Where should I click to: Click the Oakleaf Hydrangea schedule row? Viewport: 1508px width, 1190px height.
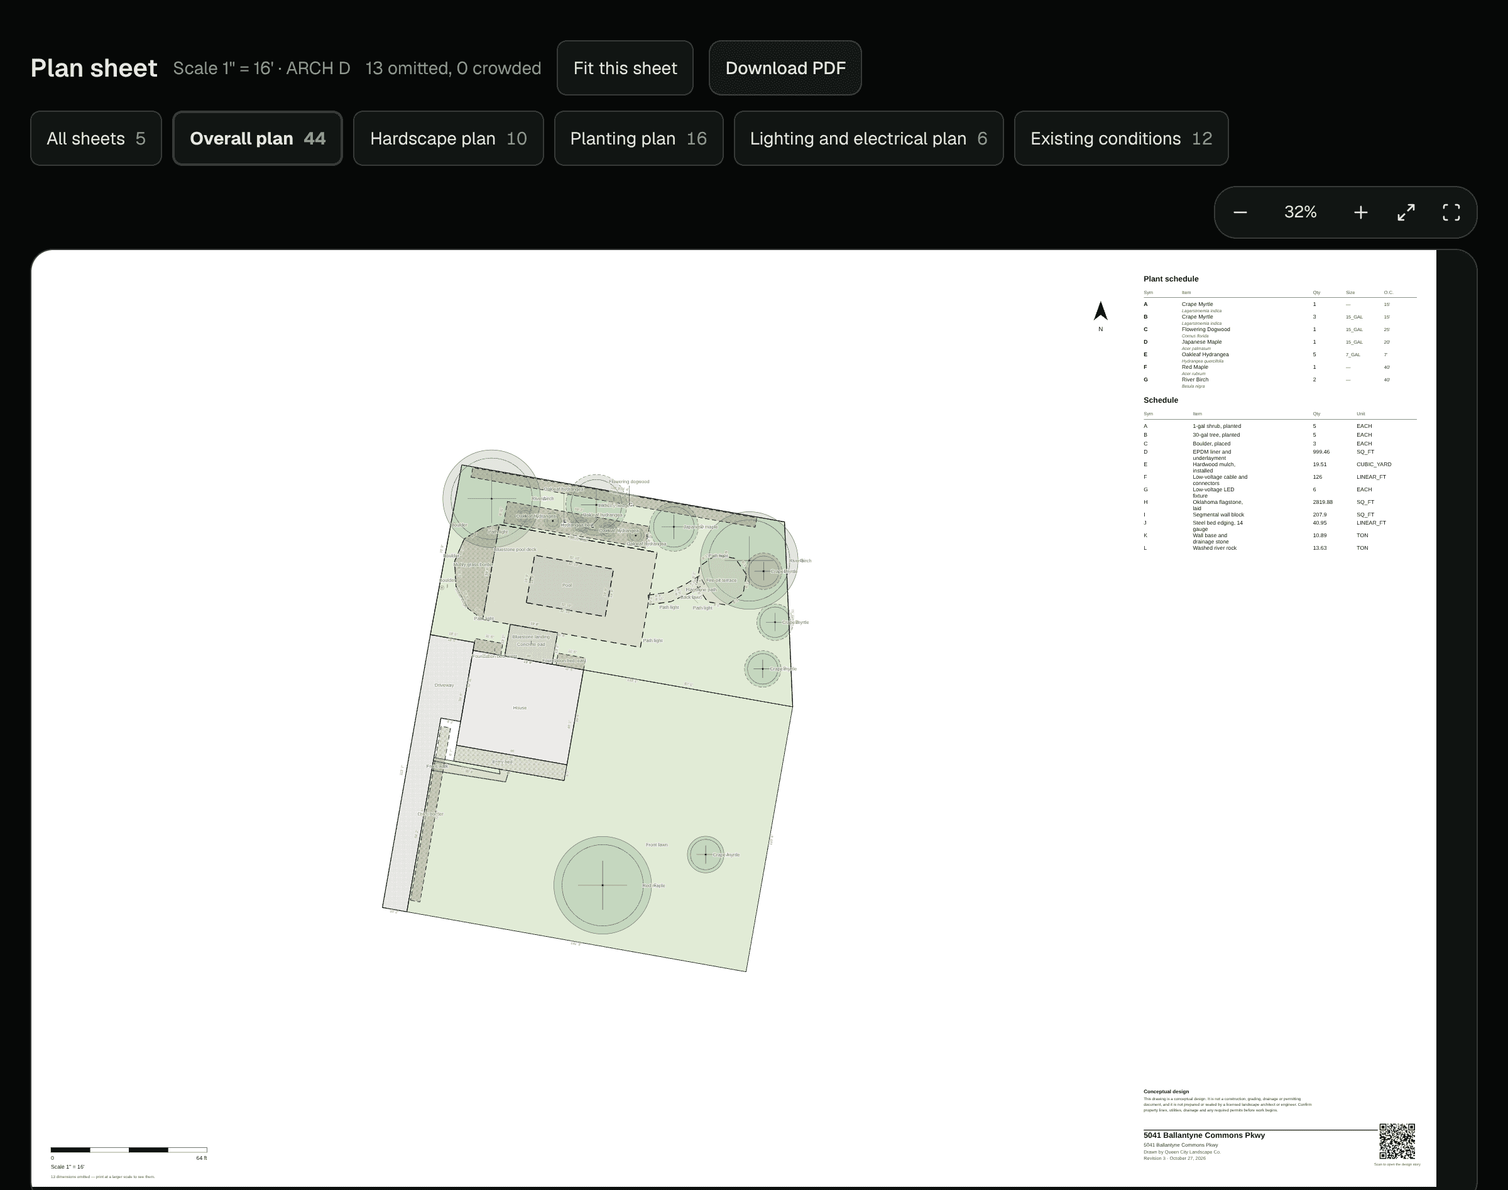point(1279,358)
